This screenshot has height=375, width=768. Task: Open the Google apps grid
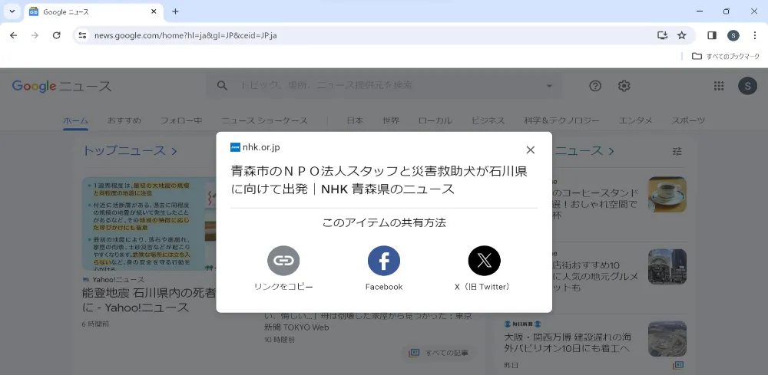719,86
